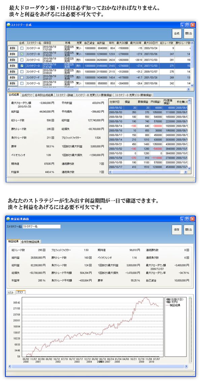Viewport: 202px width, 387px height.
Task: Click the 検証結果画面 title bar app icon
Action: (8, 219)
